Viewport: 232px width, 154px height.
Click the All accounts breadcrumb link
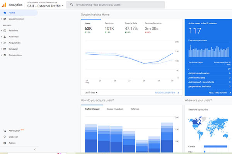click(32, 2)
